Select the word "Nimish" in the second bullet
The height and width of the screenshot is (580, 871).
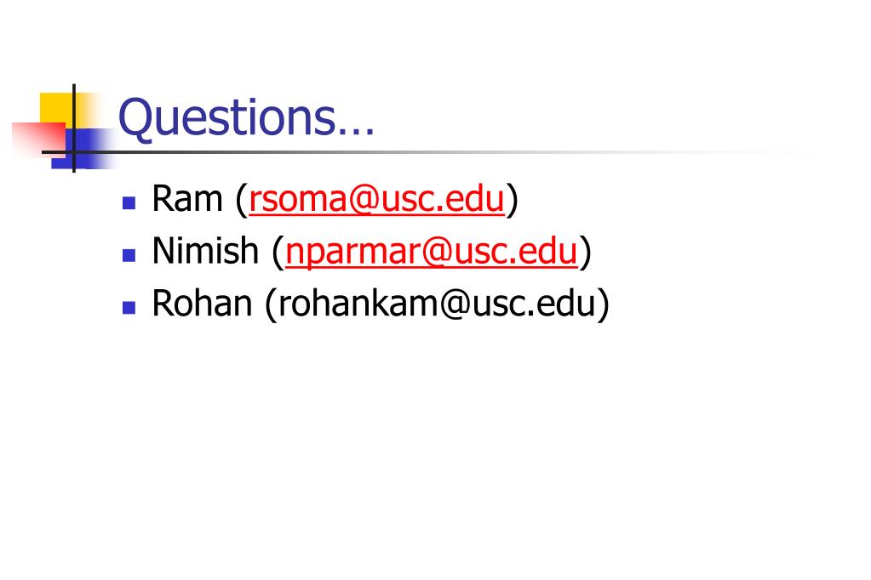pos(205,250)
